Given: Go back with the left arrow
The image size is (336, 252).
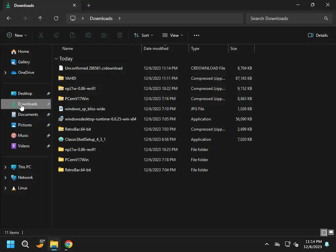Looking at the screenshot, I should point(9,18).
